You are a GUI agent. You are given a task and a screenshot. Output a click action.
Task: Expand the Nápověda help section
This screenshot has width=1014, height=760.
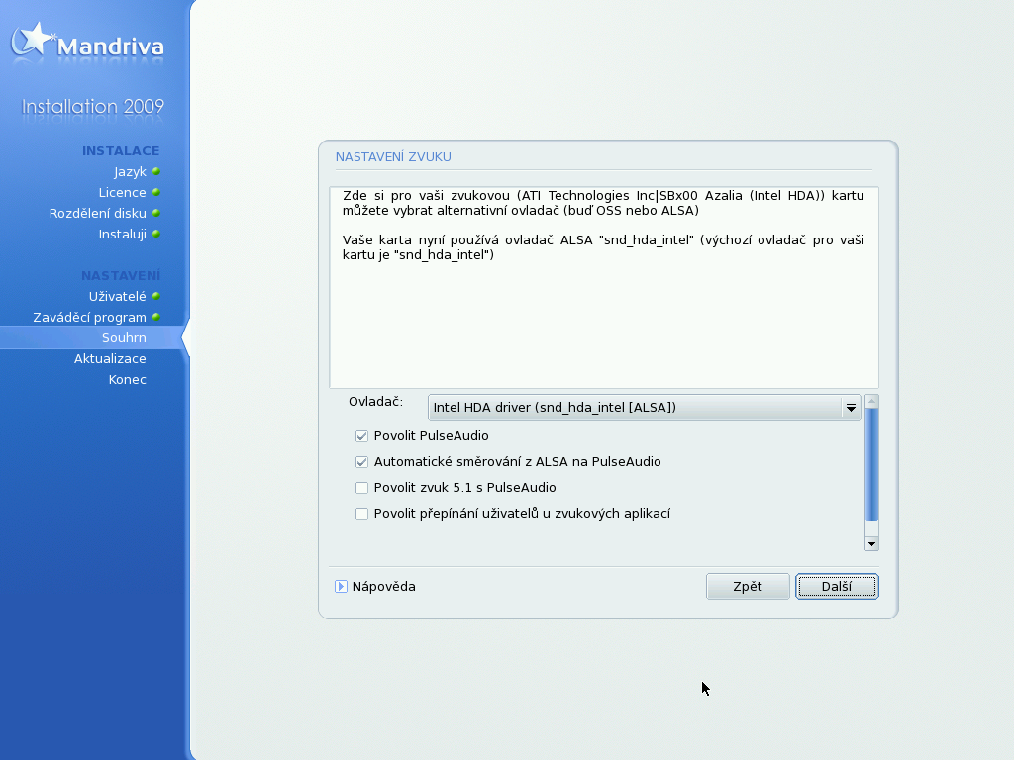(341, 586)
